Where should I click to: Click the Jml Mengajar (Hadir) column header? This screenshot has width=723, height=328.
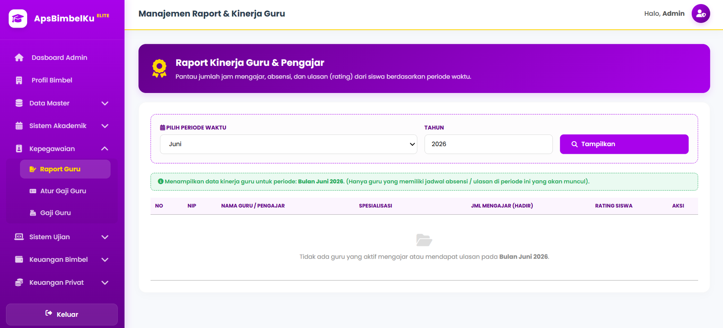(x=502, y=206)
